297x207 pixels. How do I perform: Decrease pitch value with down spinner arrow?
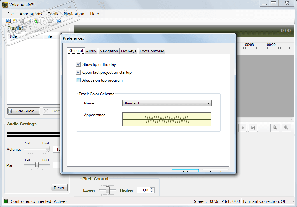(152, 191)
